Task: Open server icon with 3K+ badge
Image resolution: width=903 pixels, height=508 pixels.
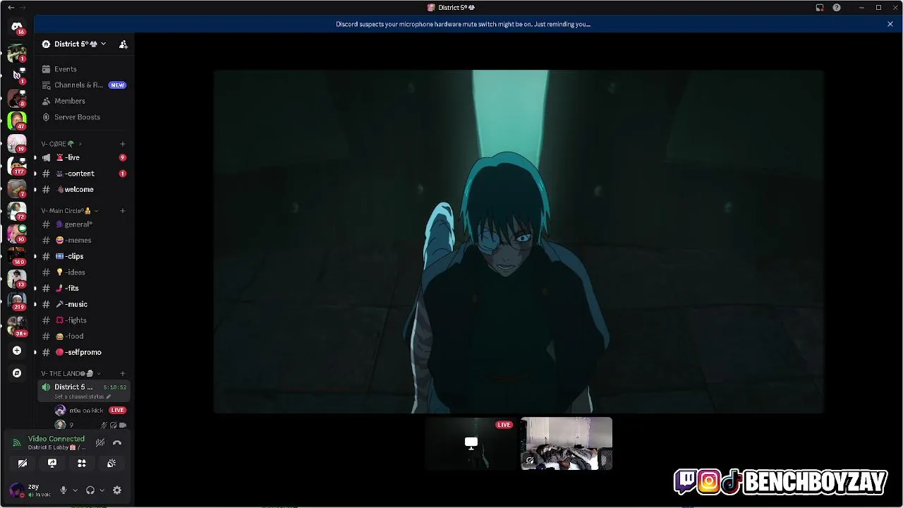Action: coord(17,325)
